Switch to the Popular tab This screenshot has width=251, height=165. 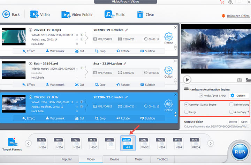(x=67, y=159)
